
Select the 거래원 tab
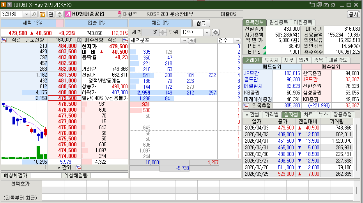[252, 60]
